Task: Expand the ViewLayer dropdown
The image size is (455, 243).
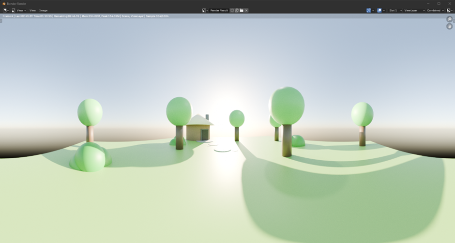Action: click(x=414, y=10)
